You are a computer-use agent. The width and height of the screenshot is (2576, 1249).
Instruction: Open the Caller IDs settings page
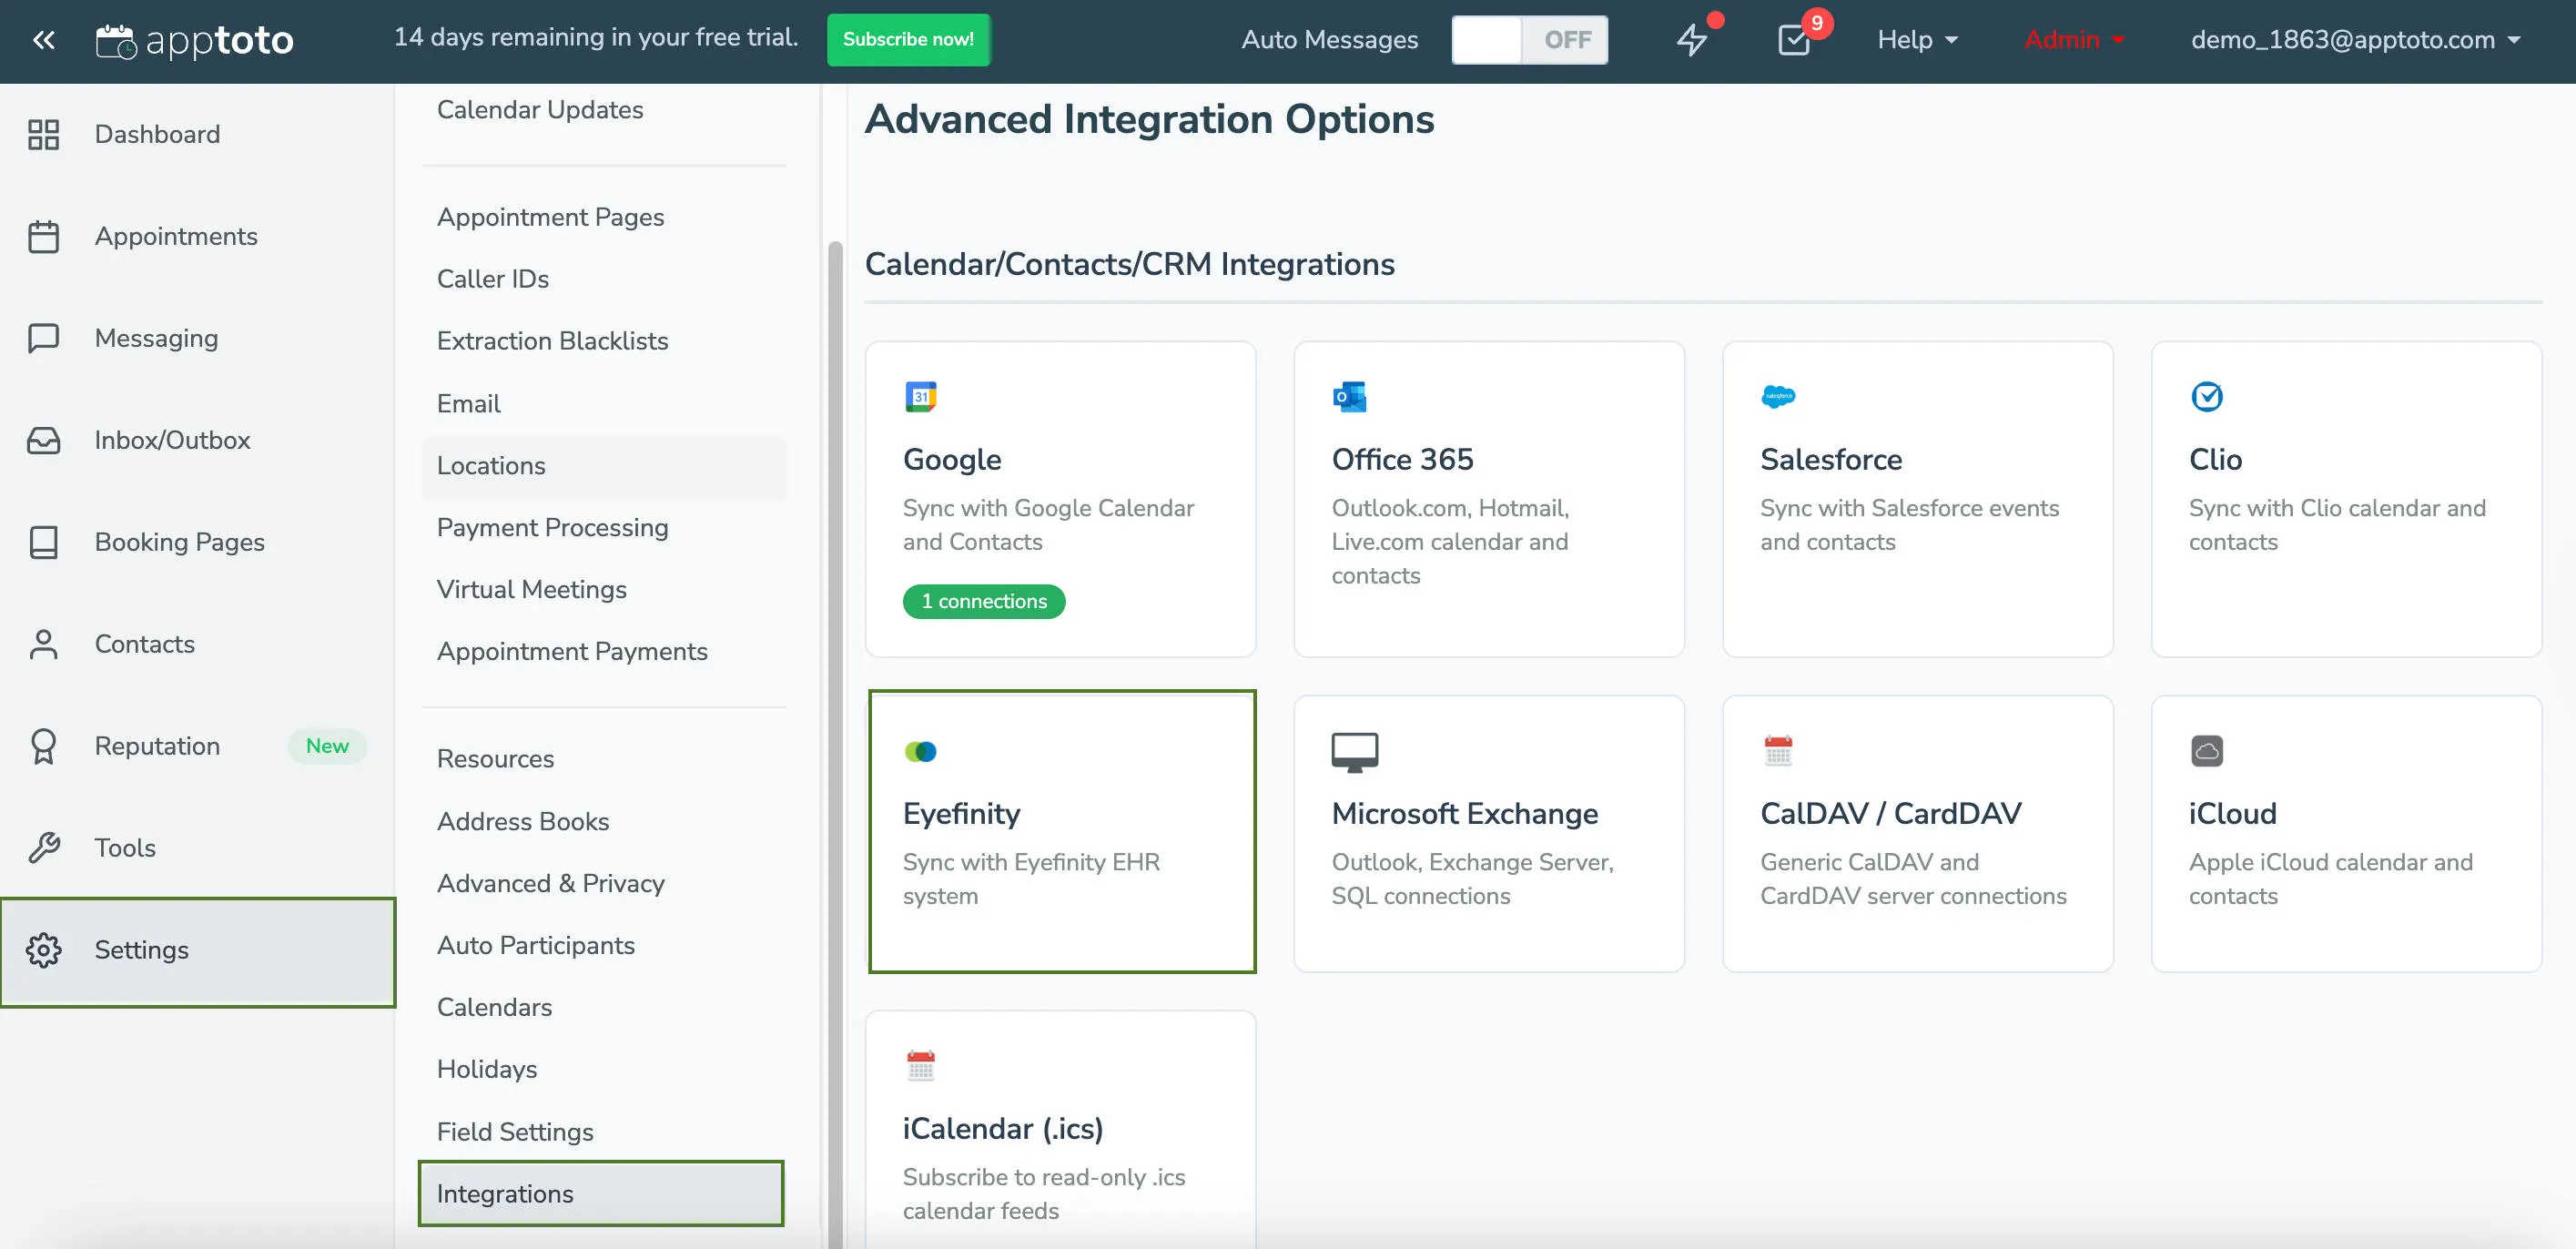pyautogui.click(x=492, y=279)
